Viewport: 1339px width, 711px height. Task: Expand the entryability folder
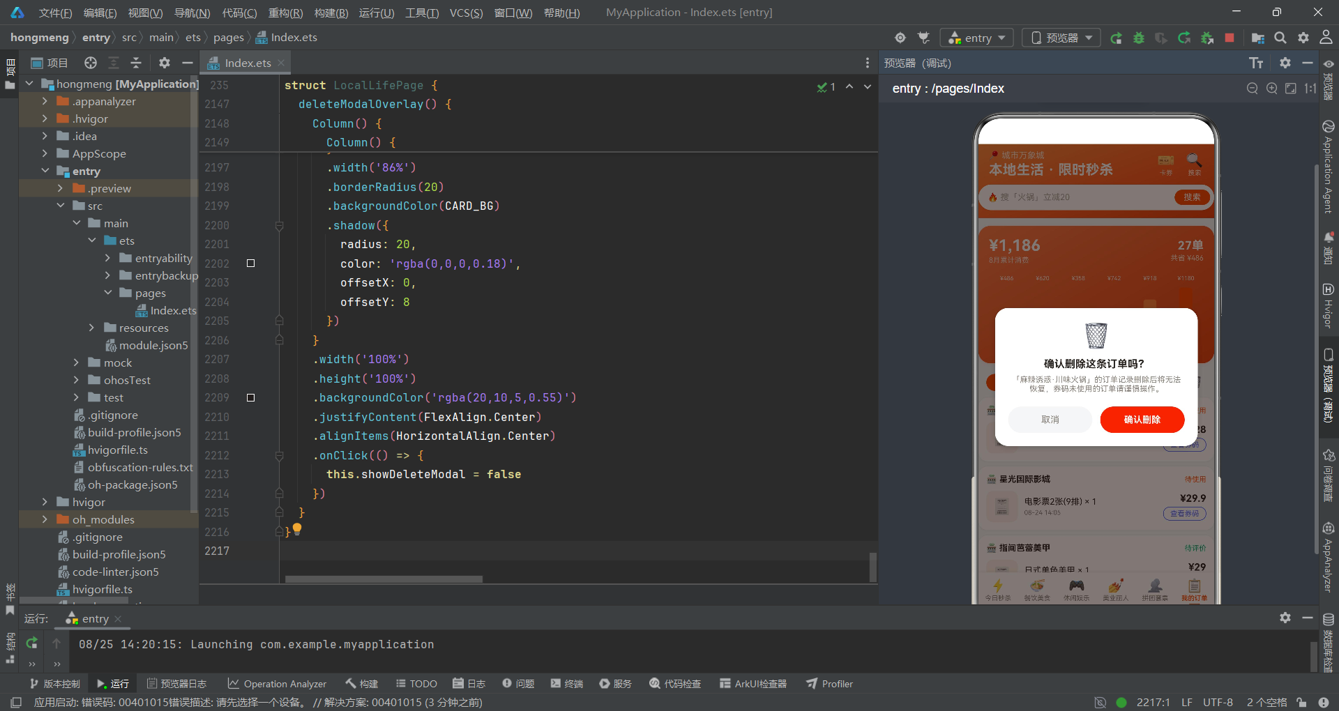click(x=107, y=258)
